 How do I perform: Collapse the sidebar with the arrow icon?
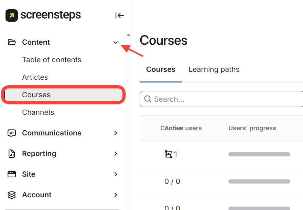pyautogui.click(x=119, y=15)
